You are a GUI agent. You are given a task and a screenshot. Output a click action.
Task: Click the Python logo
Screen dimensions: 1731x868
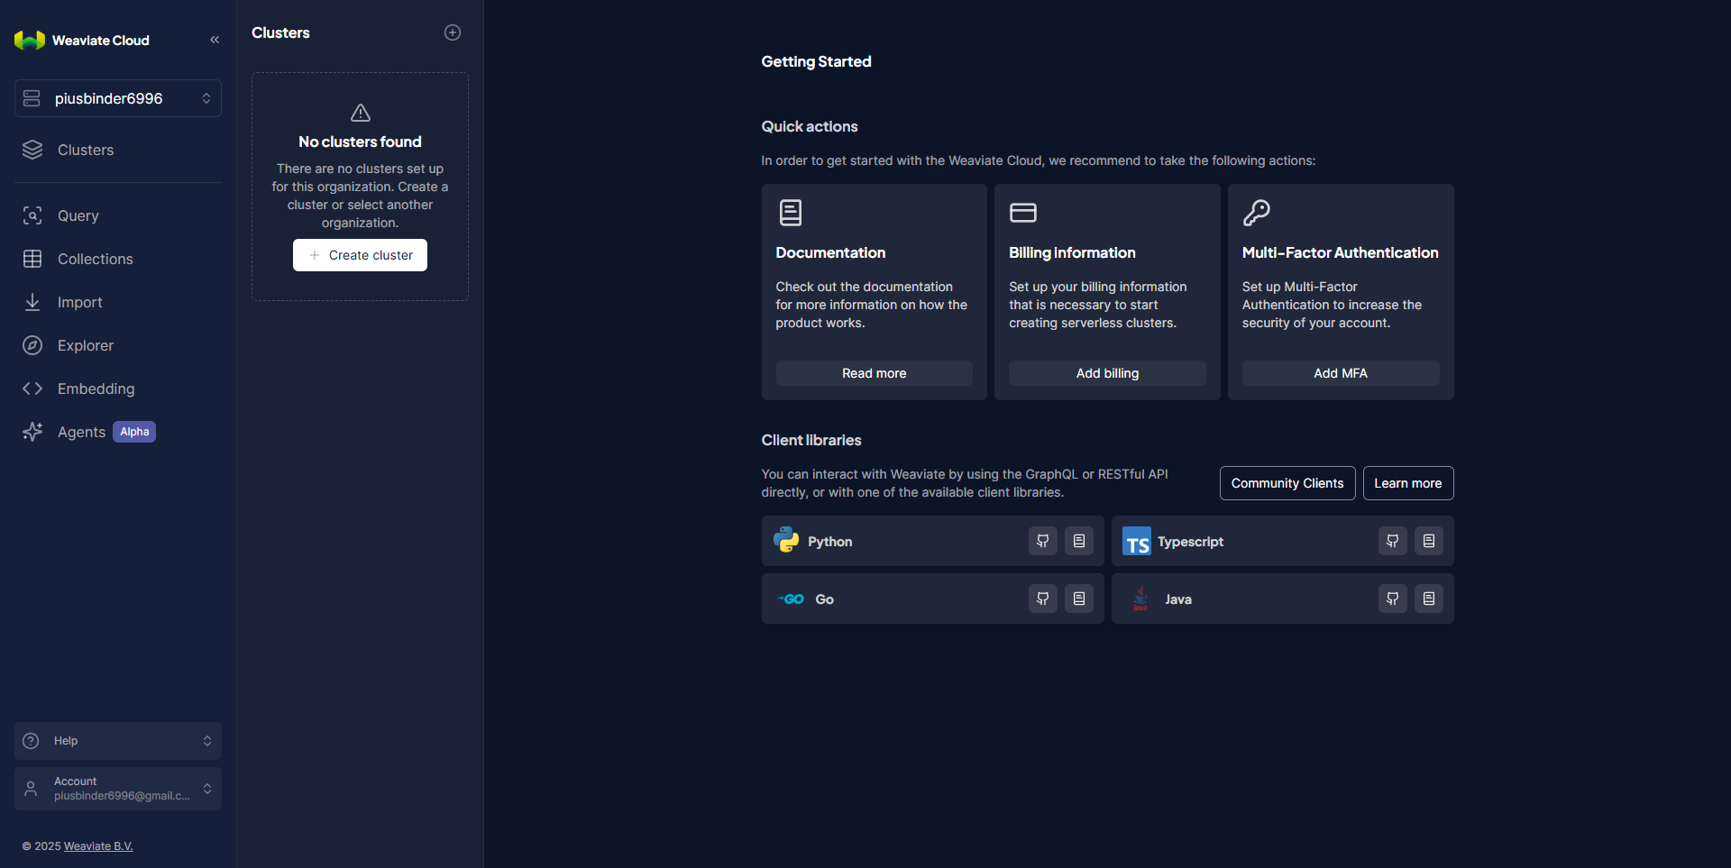pyautogui.click(x=786, y=540)
